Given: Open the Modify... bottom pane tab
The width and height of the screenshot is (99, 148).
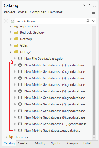Looking at the screenshot, I should (x=41, y=143).
